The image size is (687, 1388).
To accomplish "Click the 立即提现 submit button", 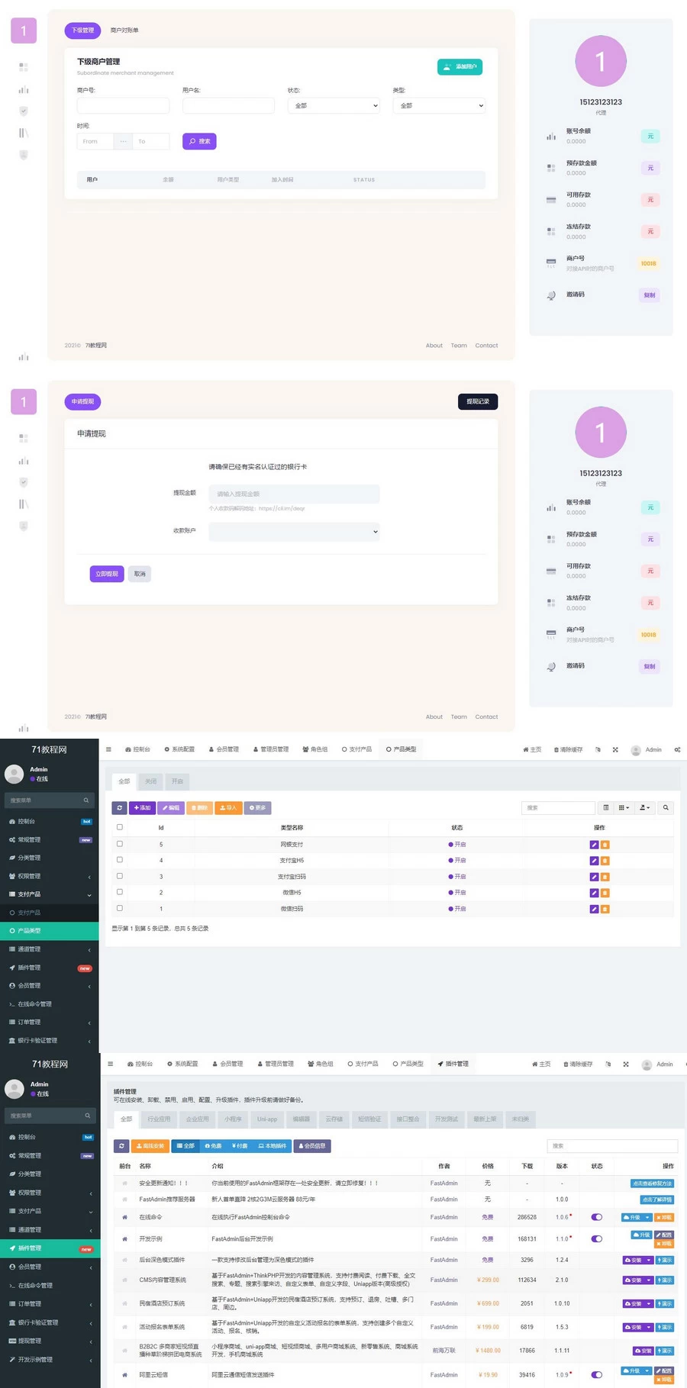I will (106, 574).
